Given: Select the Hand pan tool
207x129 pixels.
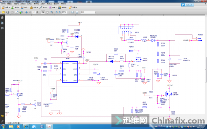Looking at the screenshot, I should 47,12.
